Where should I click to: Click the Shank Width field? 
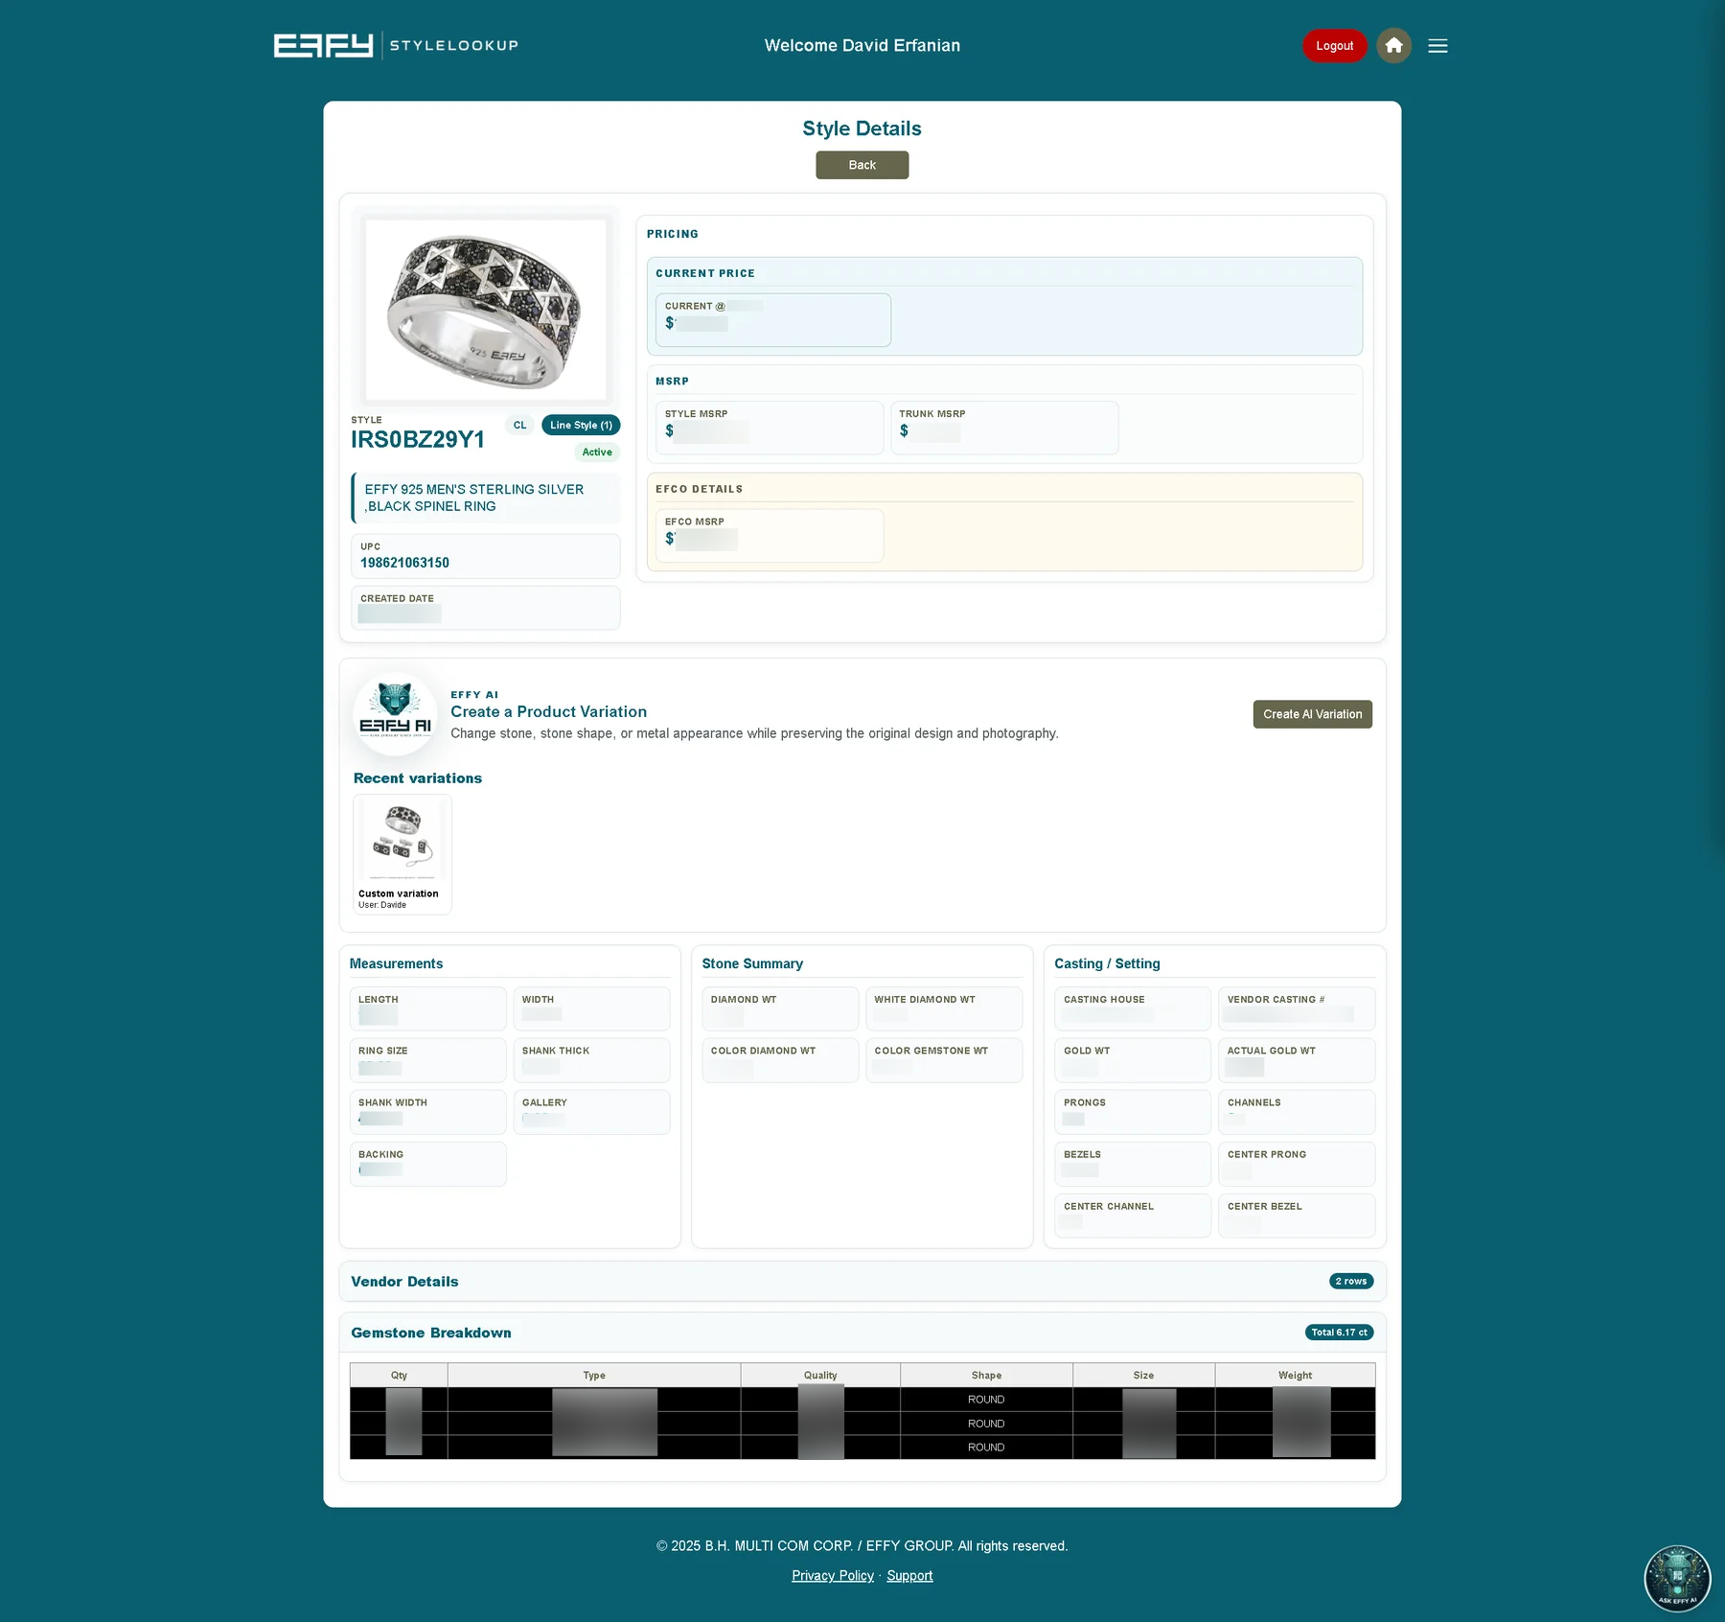427,1112
